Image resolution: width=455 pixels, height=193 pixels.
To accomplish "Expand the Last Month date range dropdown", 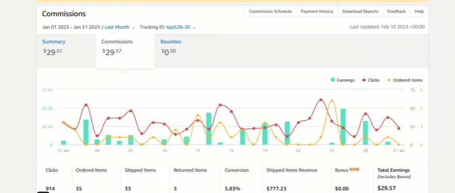I will [x=133, y=27].
